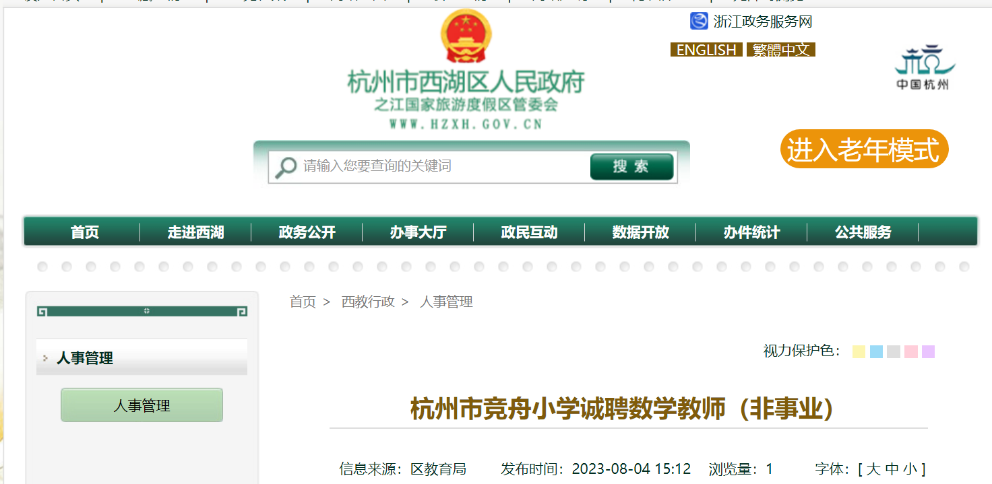Enable elderly mode 进入老年模式
Viewport: 992px width, 484px height.
863,149
